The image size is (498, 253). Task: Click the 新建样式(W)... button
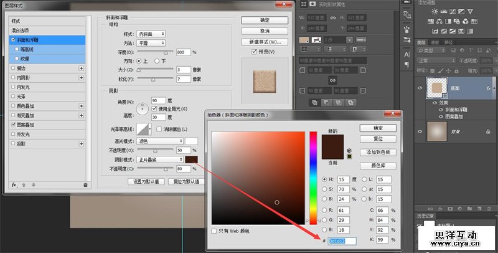pos(265,41)
